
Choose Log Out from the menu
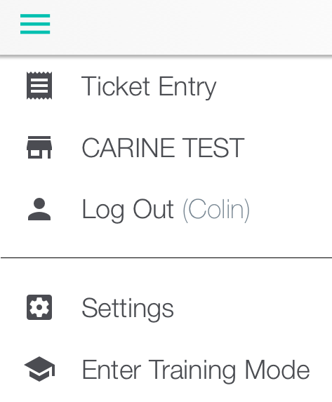(166, 209)
